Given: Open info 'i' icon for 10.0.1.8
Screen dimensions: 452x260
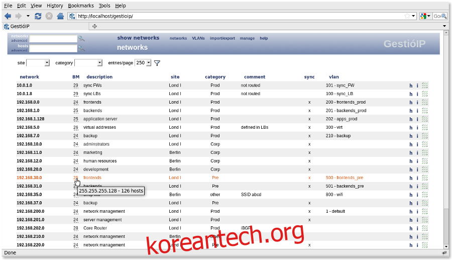Looking at the screenshot, I should (x=417, y=94).
